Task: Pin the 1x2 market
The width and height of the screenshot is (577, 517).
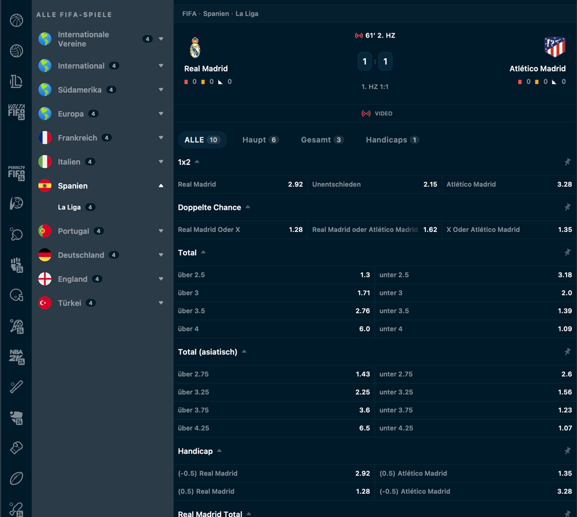Action: (x=567, y=162)
